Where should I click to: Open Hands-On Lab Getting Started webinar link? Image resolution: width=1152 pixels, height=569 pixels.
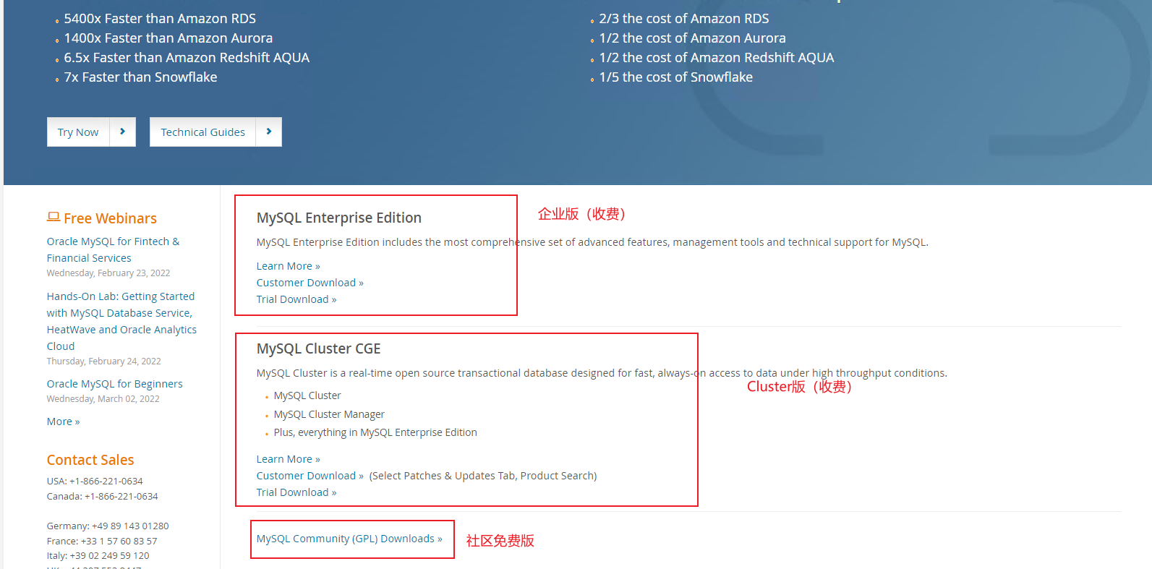point(121,321)
